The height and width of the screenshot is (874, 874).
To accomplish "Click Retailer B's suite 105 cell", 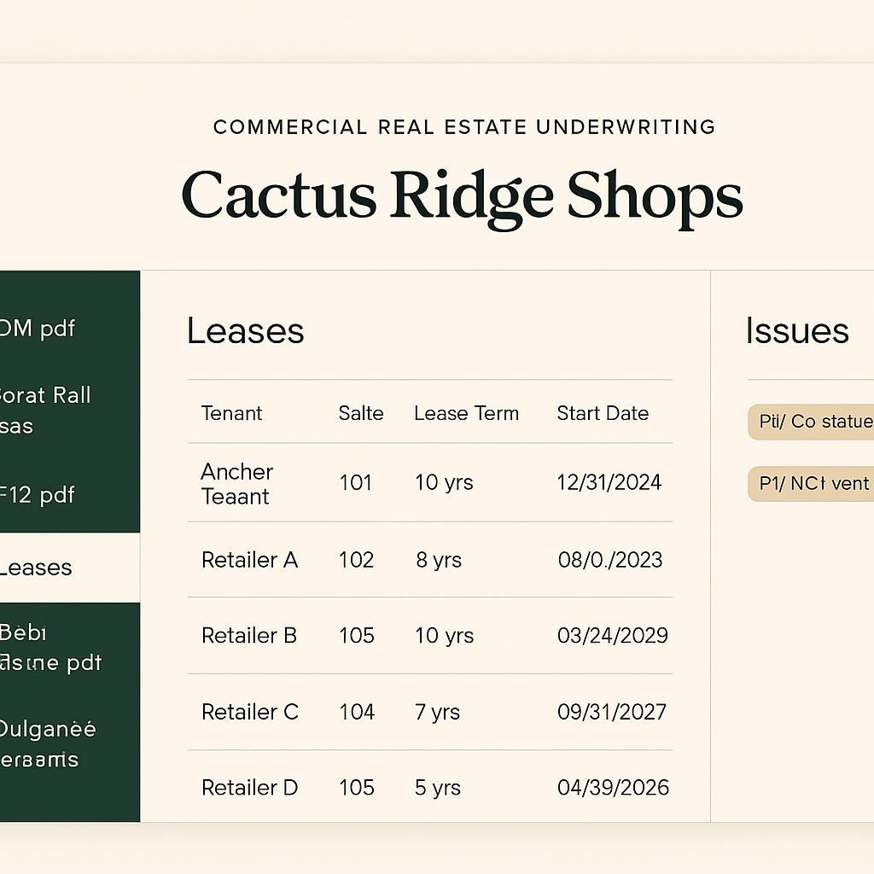I will pos(357,635).
